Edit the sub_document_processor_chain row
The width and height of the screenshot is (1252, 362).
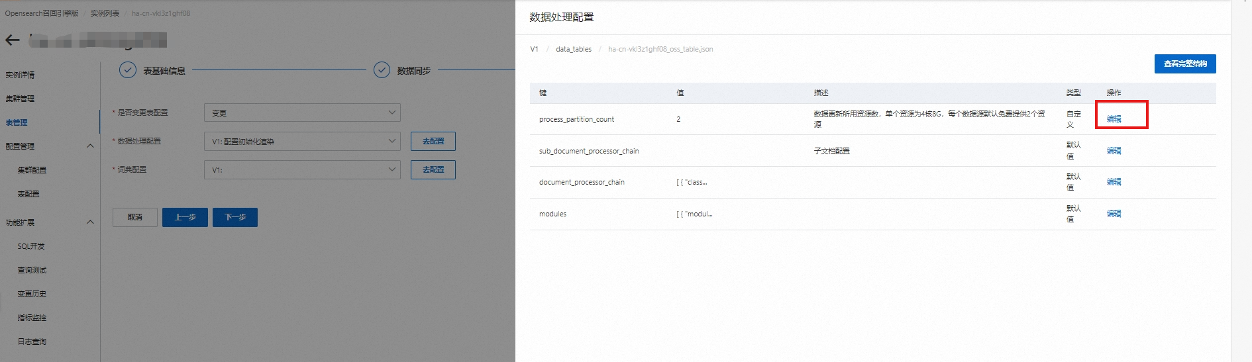coord(1114,151)
